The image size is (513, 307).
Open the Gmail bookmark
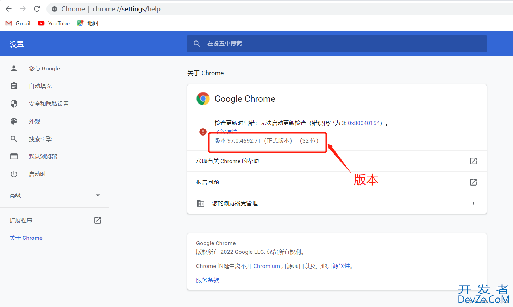pyautogui.click(x=18, y=23)
